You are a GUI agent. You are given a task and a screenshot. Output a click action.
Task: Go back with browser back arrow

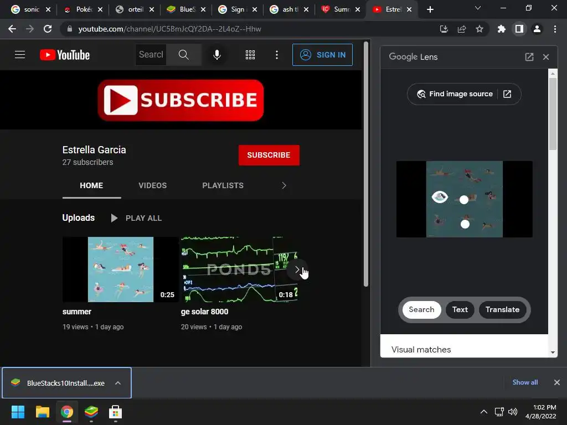12,29
